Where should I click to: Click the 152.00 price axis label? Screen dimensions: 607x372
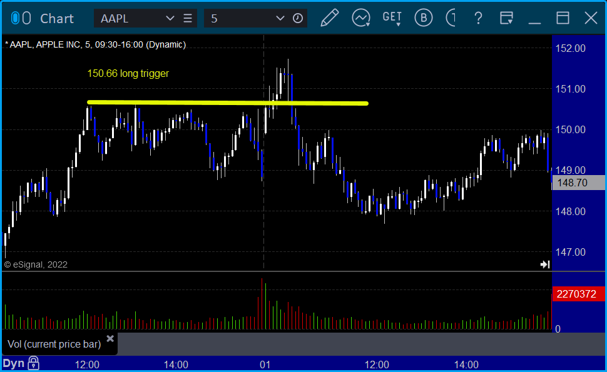click(570, 48)
